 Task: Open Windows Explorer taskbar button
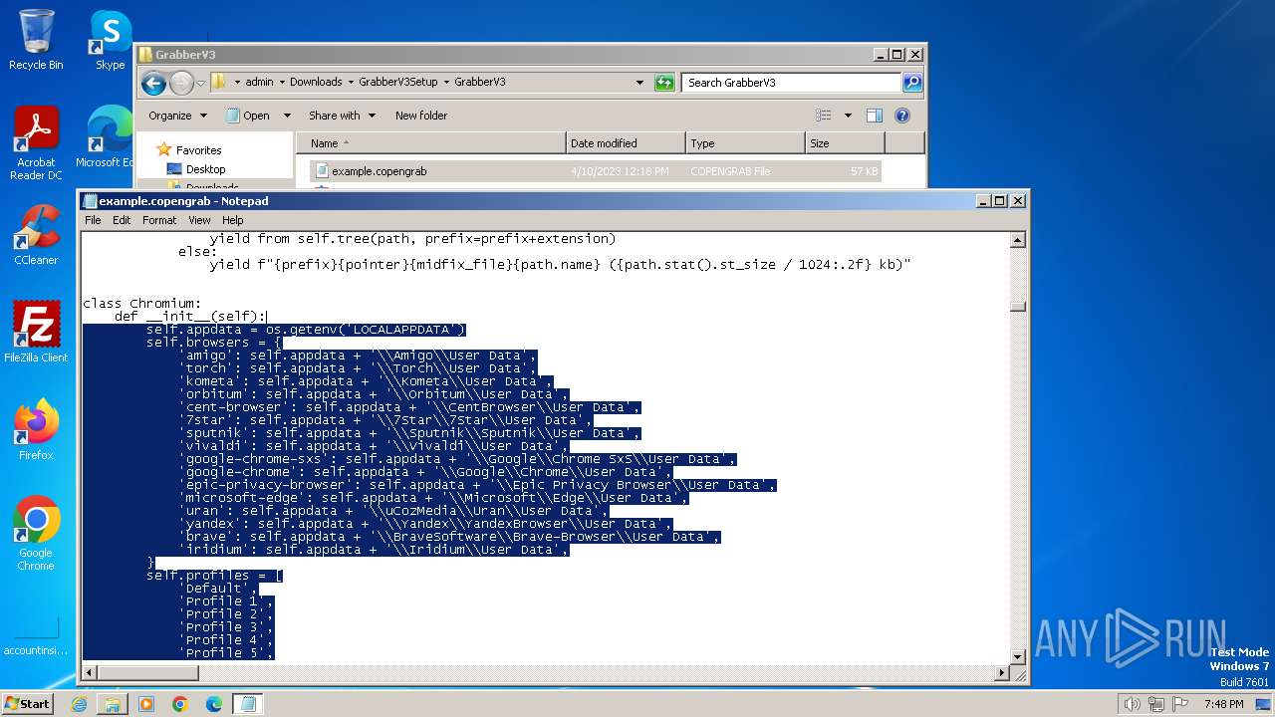pyautogui.click(x=113, y=704)
